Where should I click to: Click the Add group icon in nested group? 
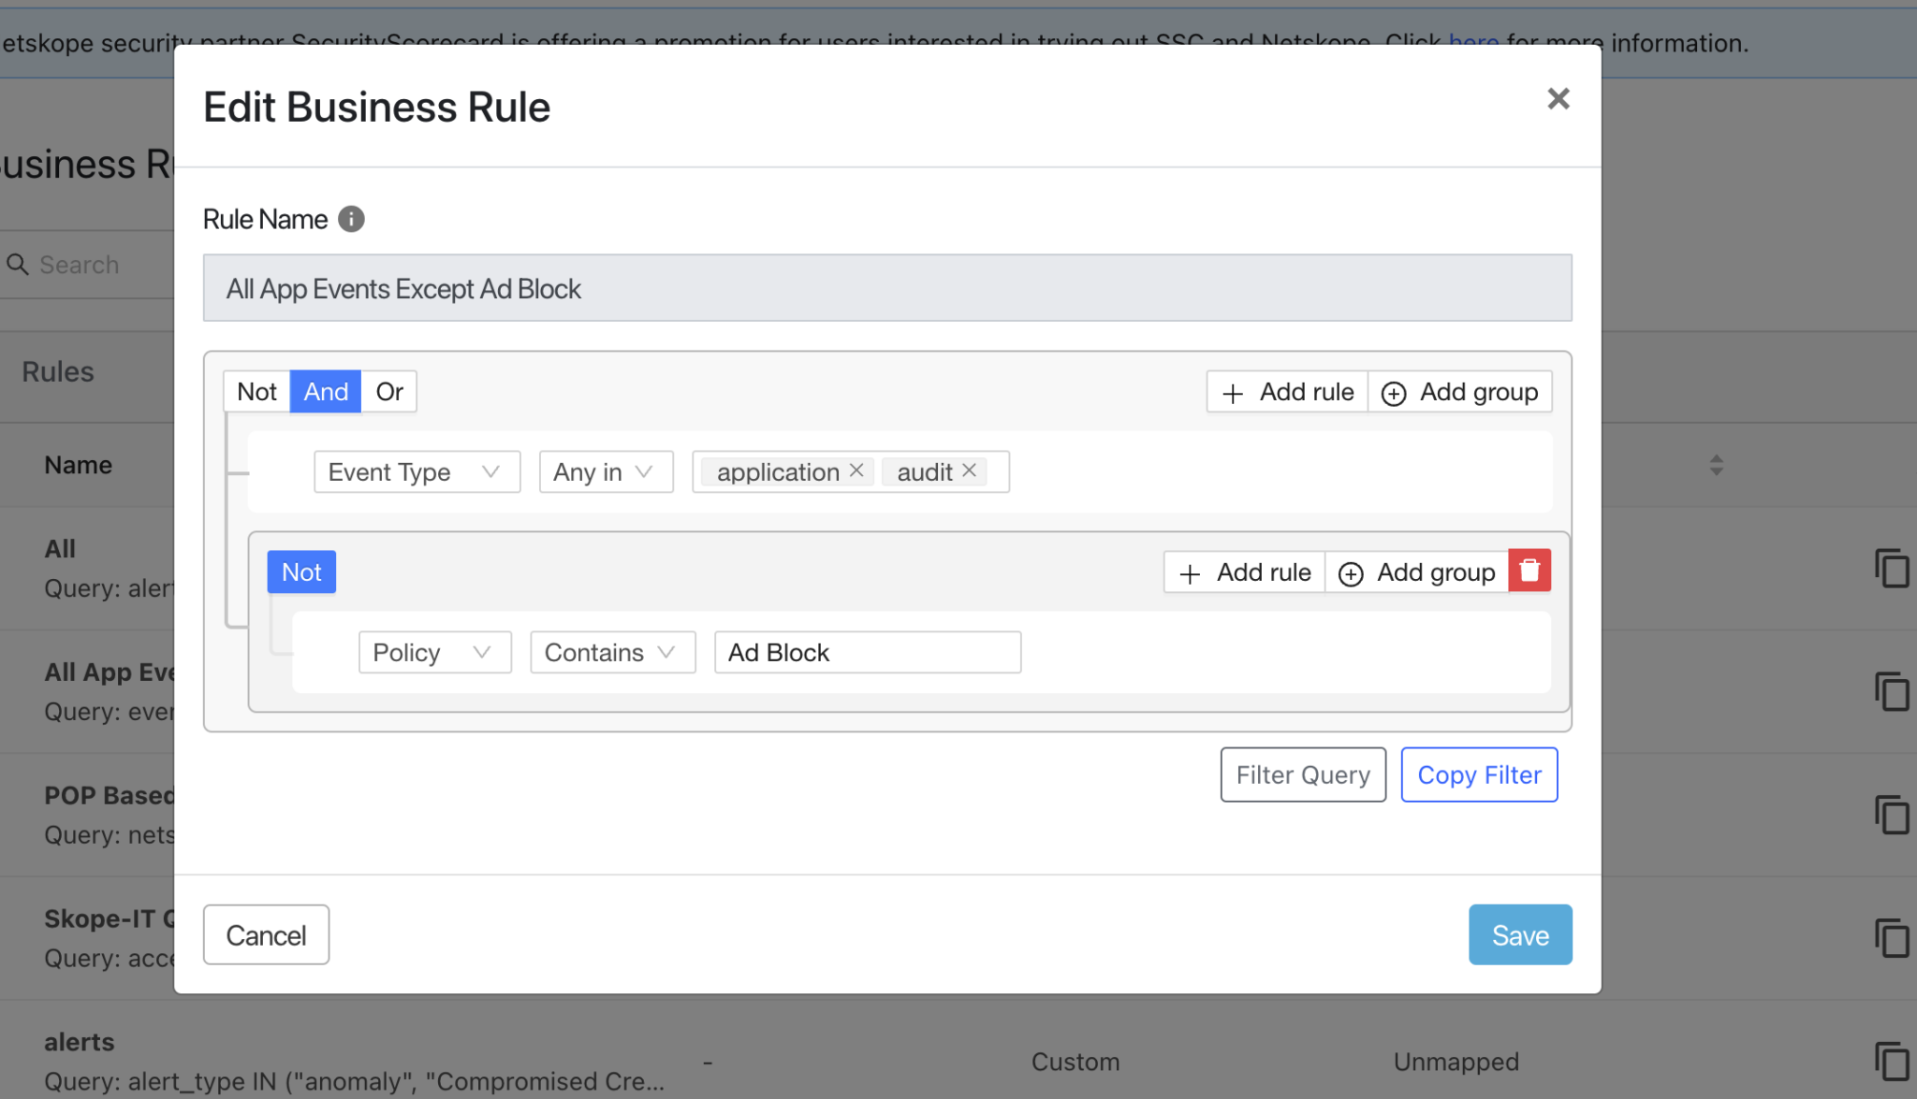click(1351, 572)
